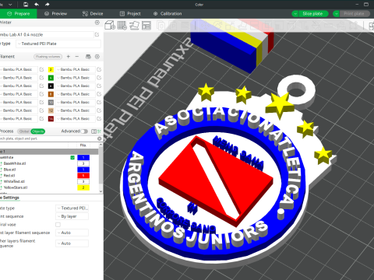Viewport: 374px width, 280px height.
Task: Click the Slice plate button
Action: pos(312,14)
